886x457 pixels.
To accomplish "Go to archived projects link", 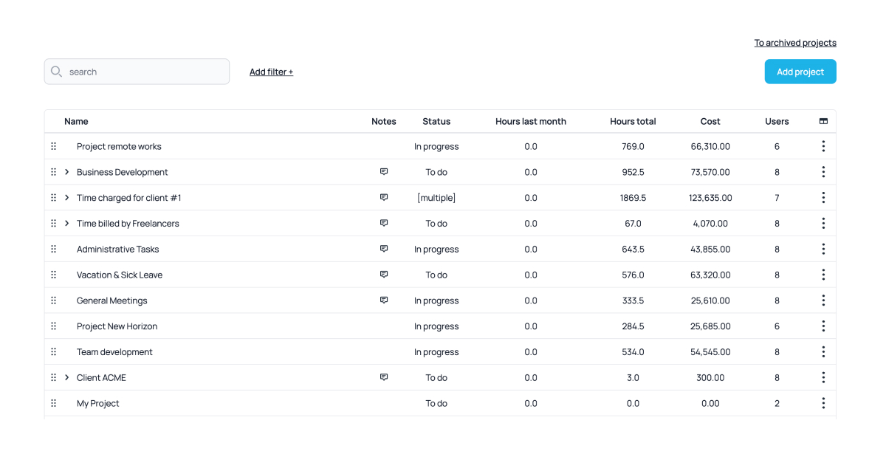I will tap(794, 43).
